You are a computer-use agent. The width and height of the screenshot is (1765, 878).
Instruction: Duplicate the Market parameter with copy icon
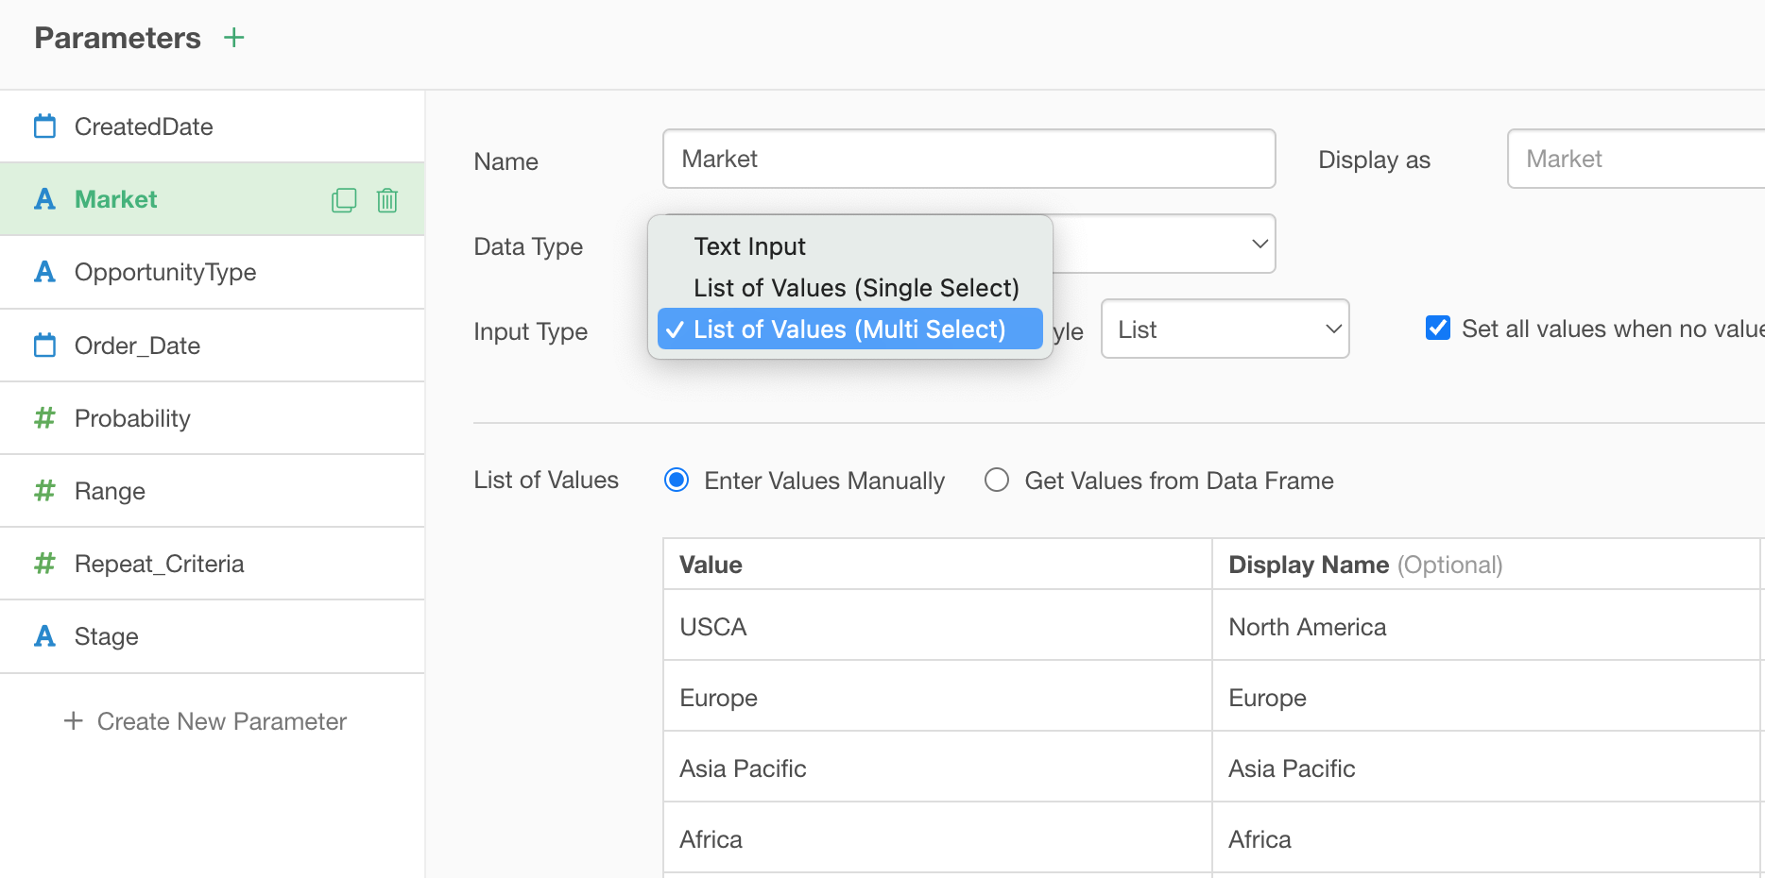point(344,200)
